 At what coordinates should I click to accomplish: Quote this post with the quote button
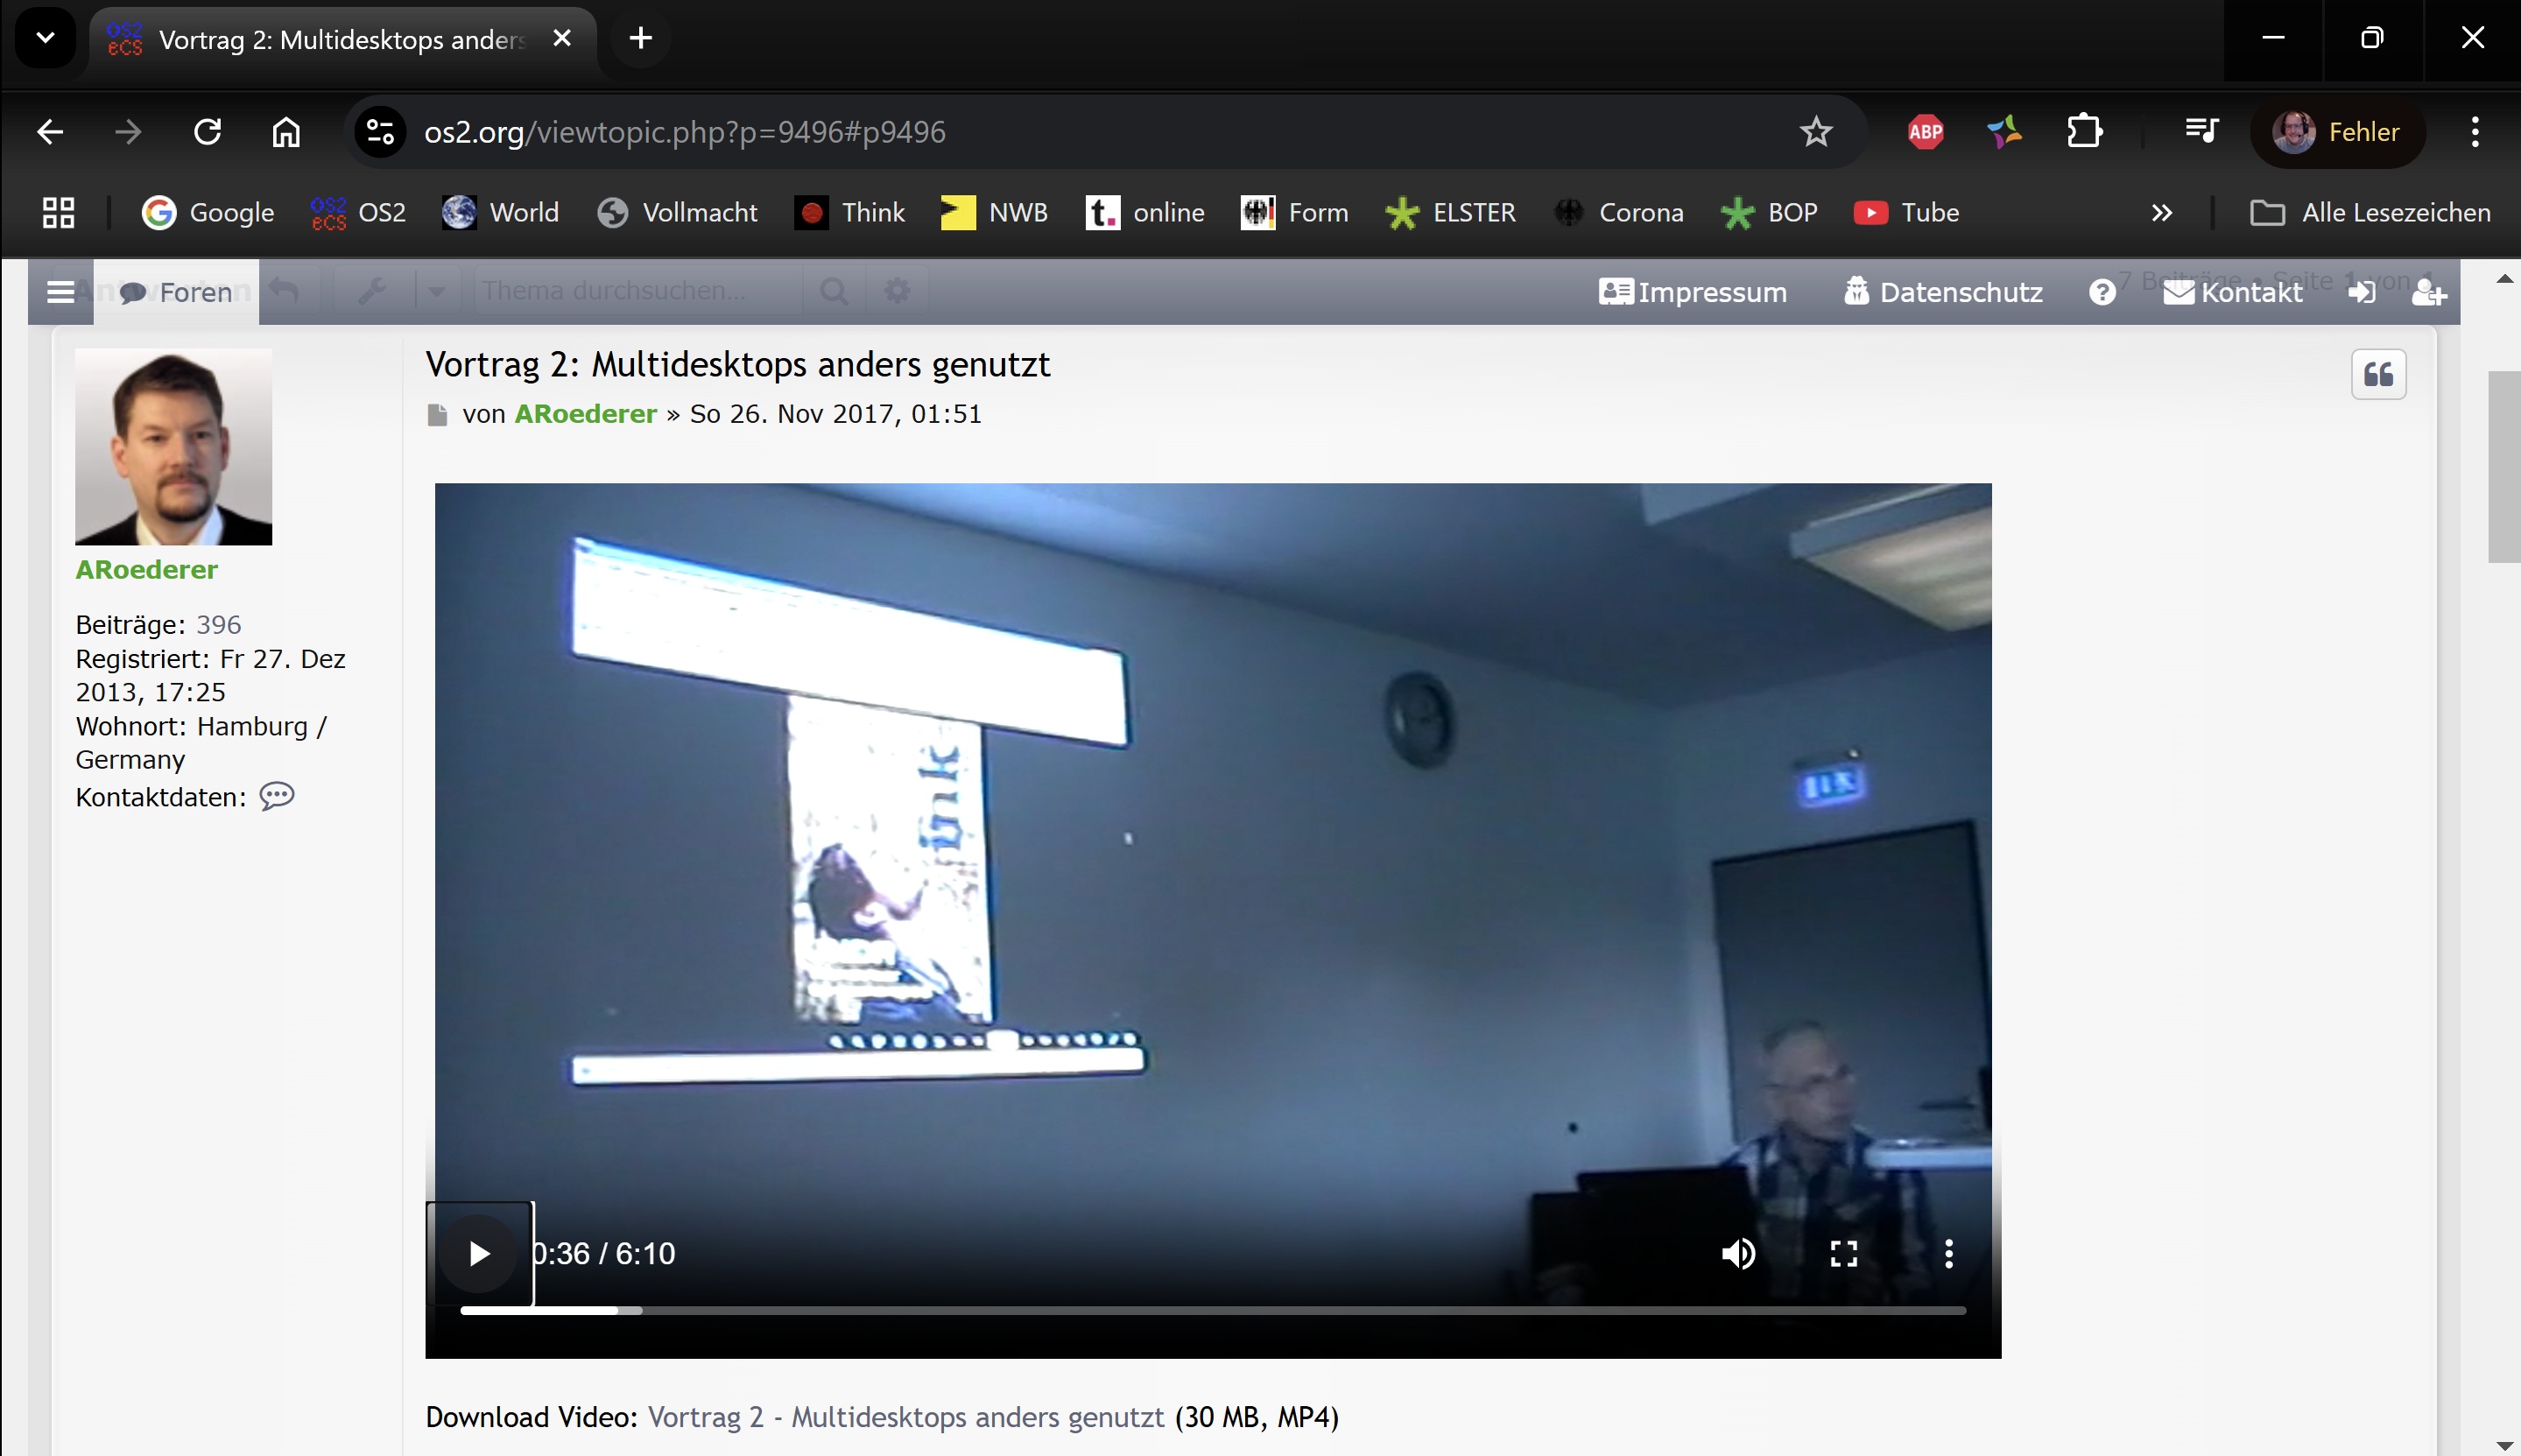pos(2378,375)
